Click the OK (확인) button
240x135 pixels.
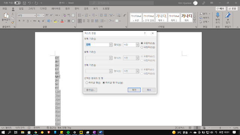[134, 90]
